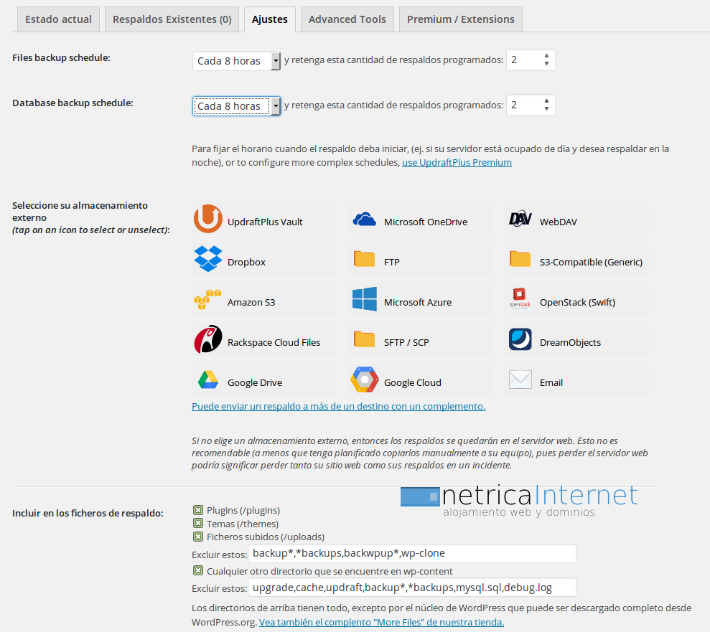710x632 pixels.
Task: Click the 'WebDAV' storage label
Action: coord(559,222)
